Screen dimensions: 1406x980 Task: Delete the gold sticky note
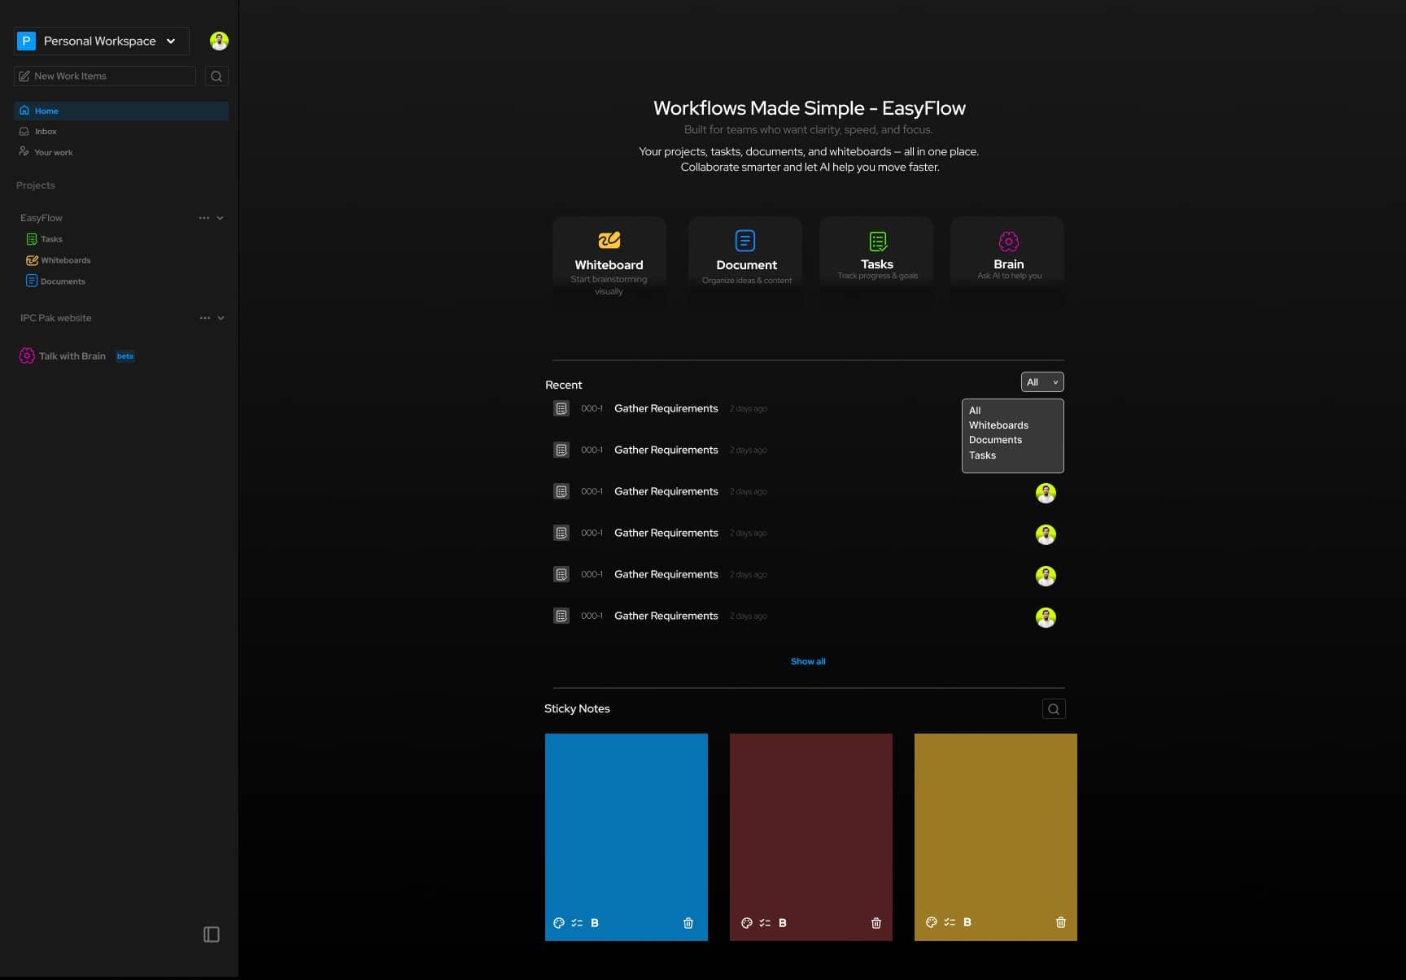coord(1061,922)
